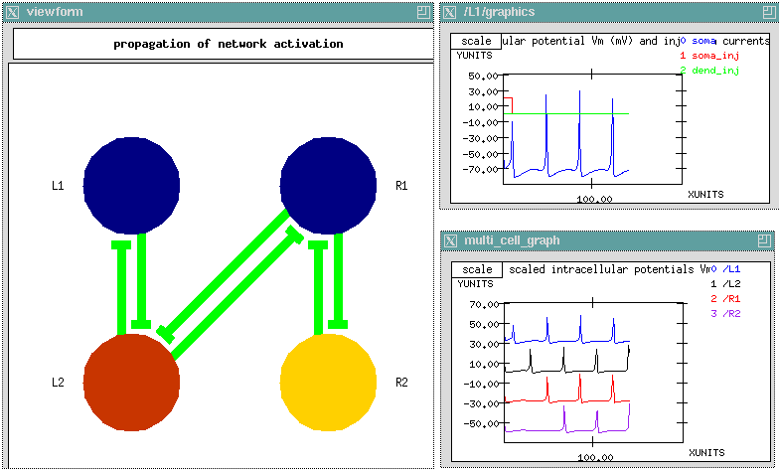Select the yellow R2 neuron circle

[x=328, y=382]
